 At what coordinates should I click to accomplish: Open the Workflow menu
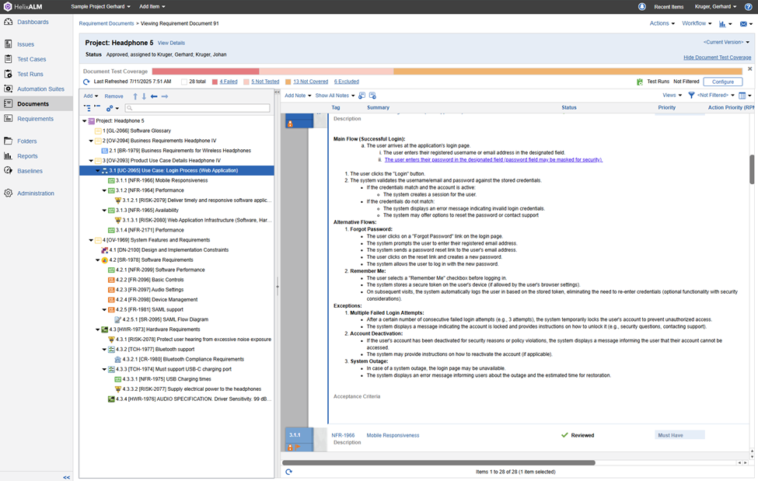(697, 24)
